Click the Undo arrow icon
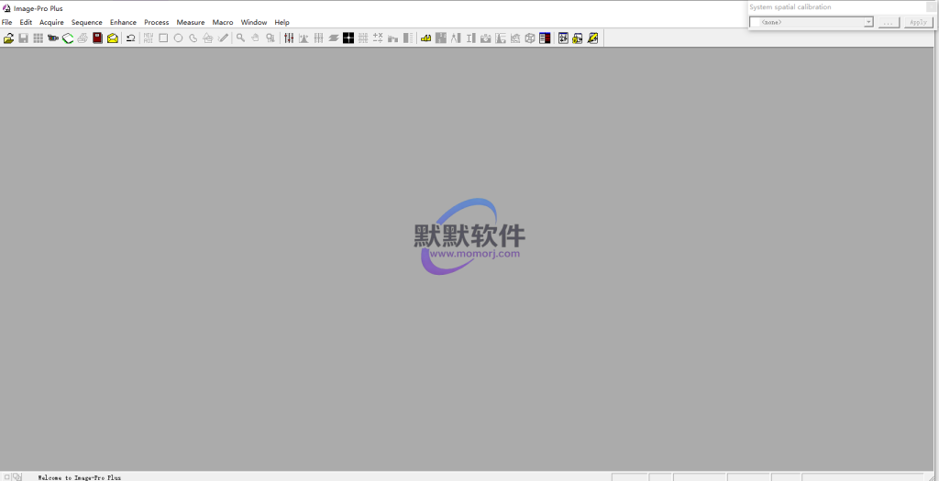939x481 pixels. (x=130, y=38)
